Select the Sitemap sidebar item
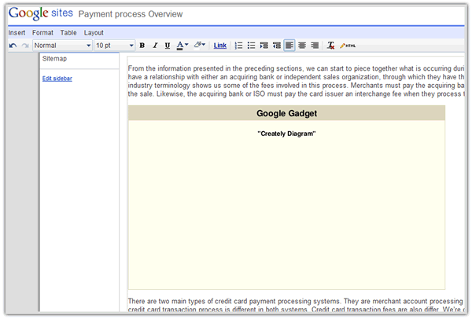This screenshot has width=472, height=319. (x=54, y=59)
